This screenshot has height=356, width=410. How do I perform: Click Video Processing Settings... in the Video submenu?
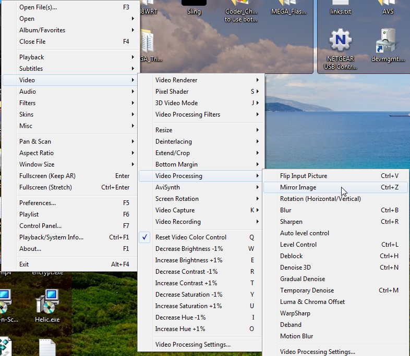coord(192,345)
